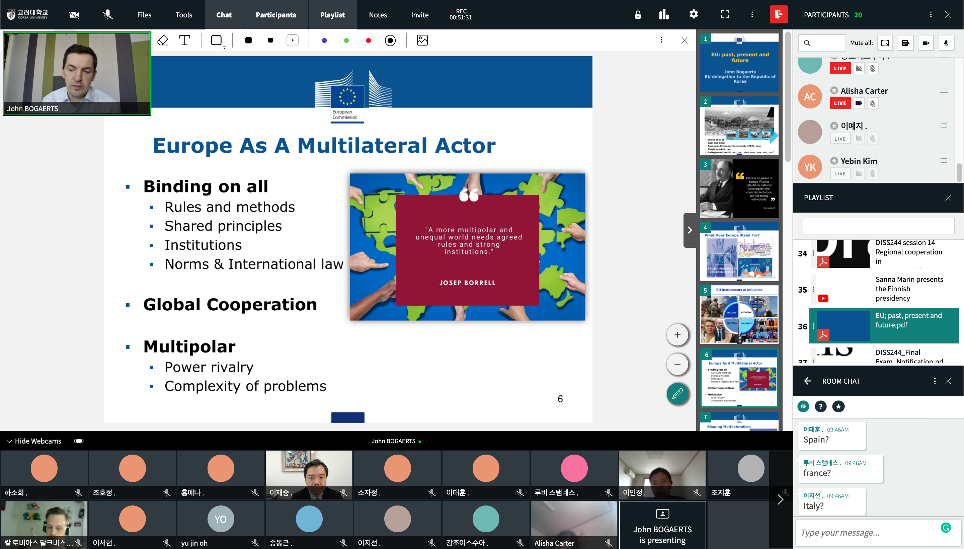This screenshot has height=549, width=964.
Task: Open the Files menu
Action: pyautogui.click(x=144, y=15)
